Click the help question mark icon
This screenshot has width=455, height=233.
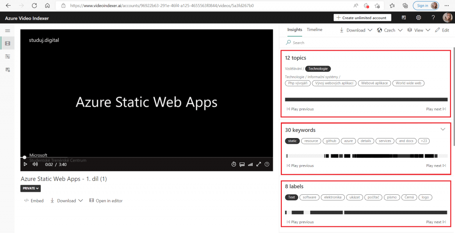coord(433,18)
